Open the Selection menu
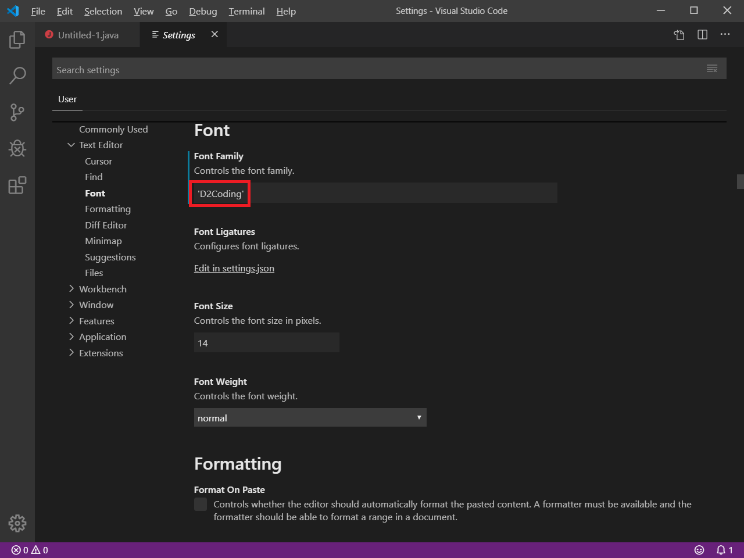This screenshot has height=558, width=744. click(x=103, y=11)
